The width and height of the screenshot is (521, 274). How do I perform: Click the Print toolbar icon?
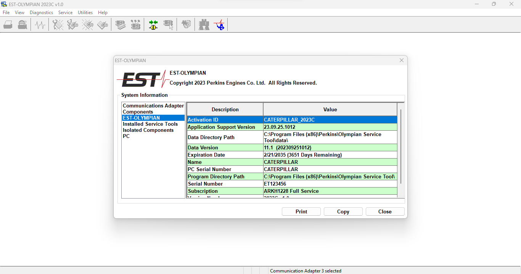[x=8, y=25]
